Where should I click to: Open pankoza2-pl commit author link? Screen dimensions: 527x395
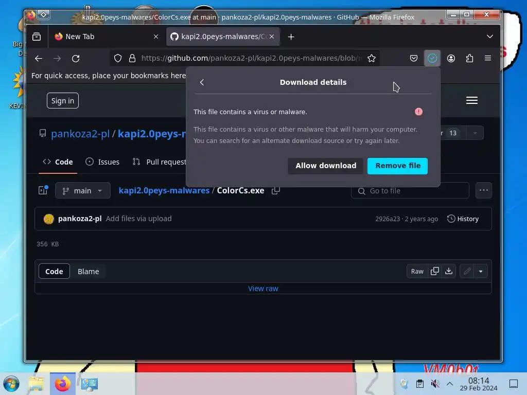(80, 219)
